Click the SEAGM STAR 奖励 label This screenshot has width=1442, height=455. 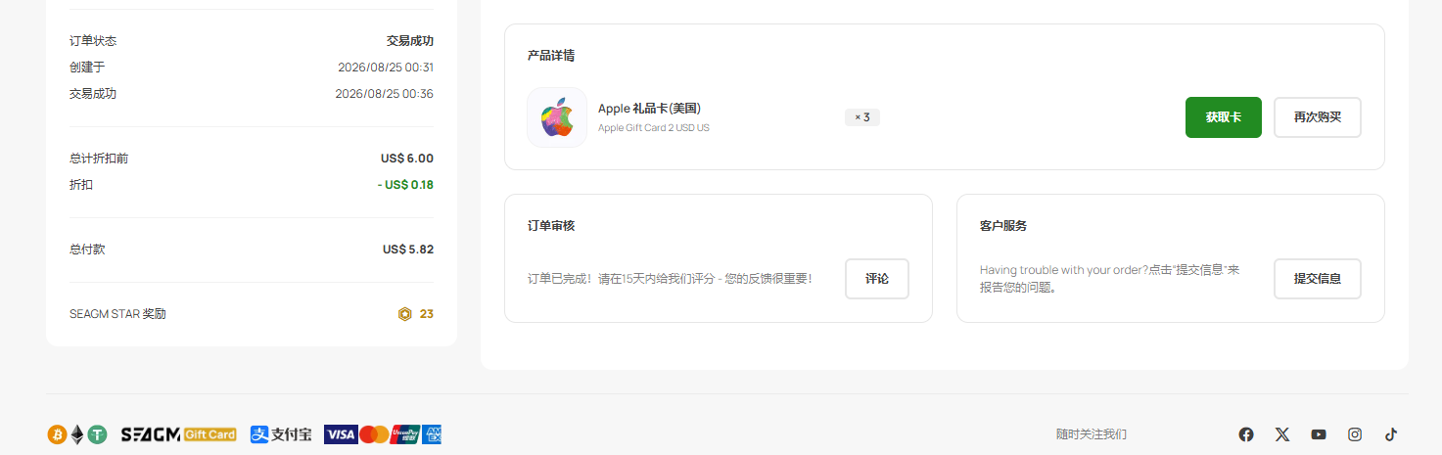(x=117, y=314)
